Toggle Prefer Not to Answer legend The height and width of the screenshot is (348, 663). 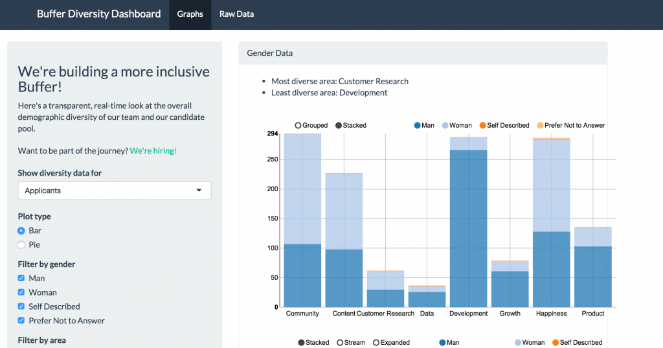point(571,125)
